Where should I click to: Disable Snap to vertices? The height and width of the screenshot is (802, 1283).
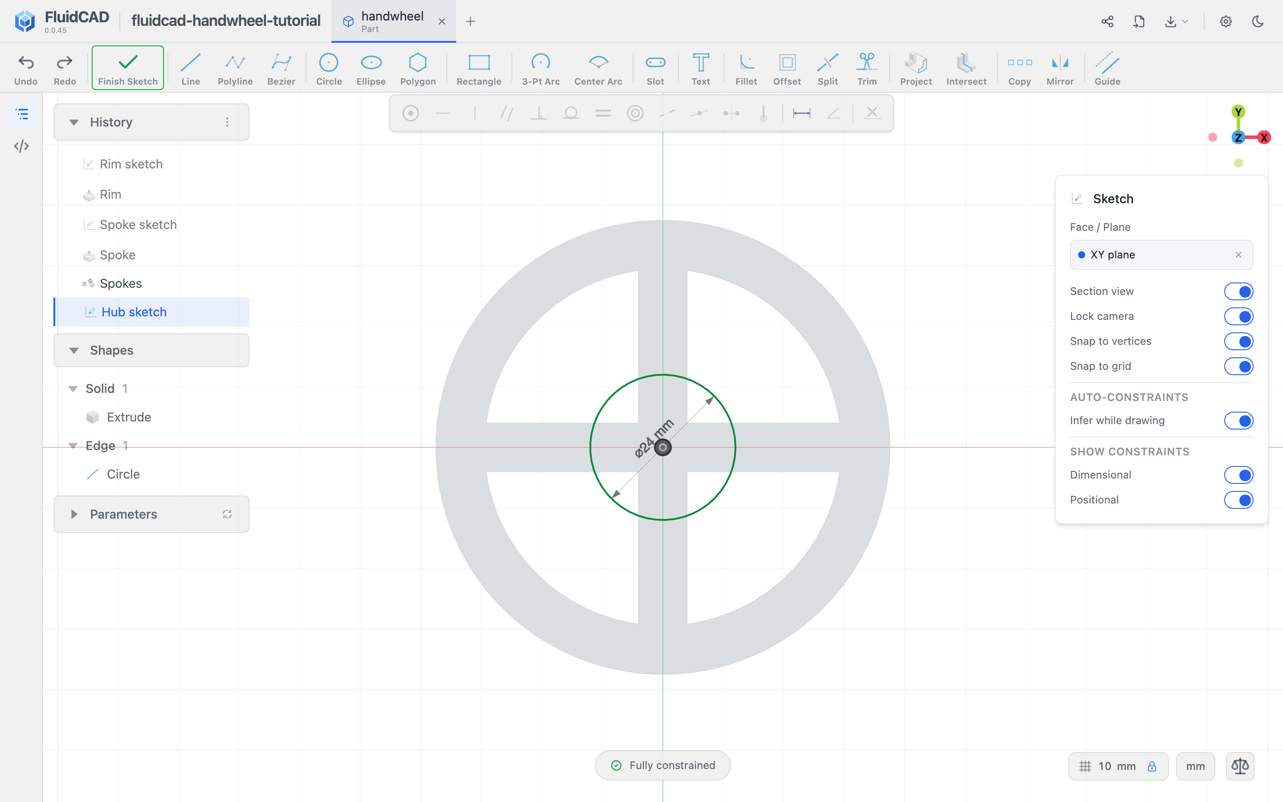pyautogui.click(x=1238, y=341)
